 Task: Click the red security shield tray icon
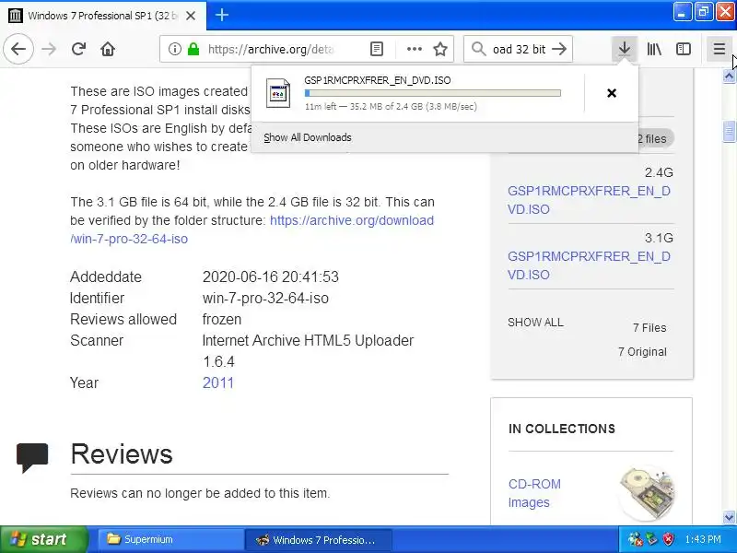click(668, 539)
